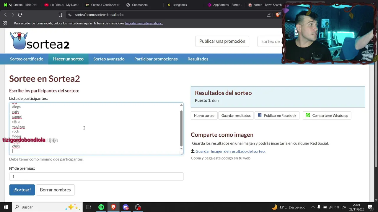The image size is (378, 212).
Task: Reload the sortea2 page
Action: click(x=20, y=15)
